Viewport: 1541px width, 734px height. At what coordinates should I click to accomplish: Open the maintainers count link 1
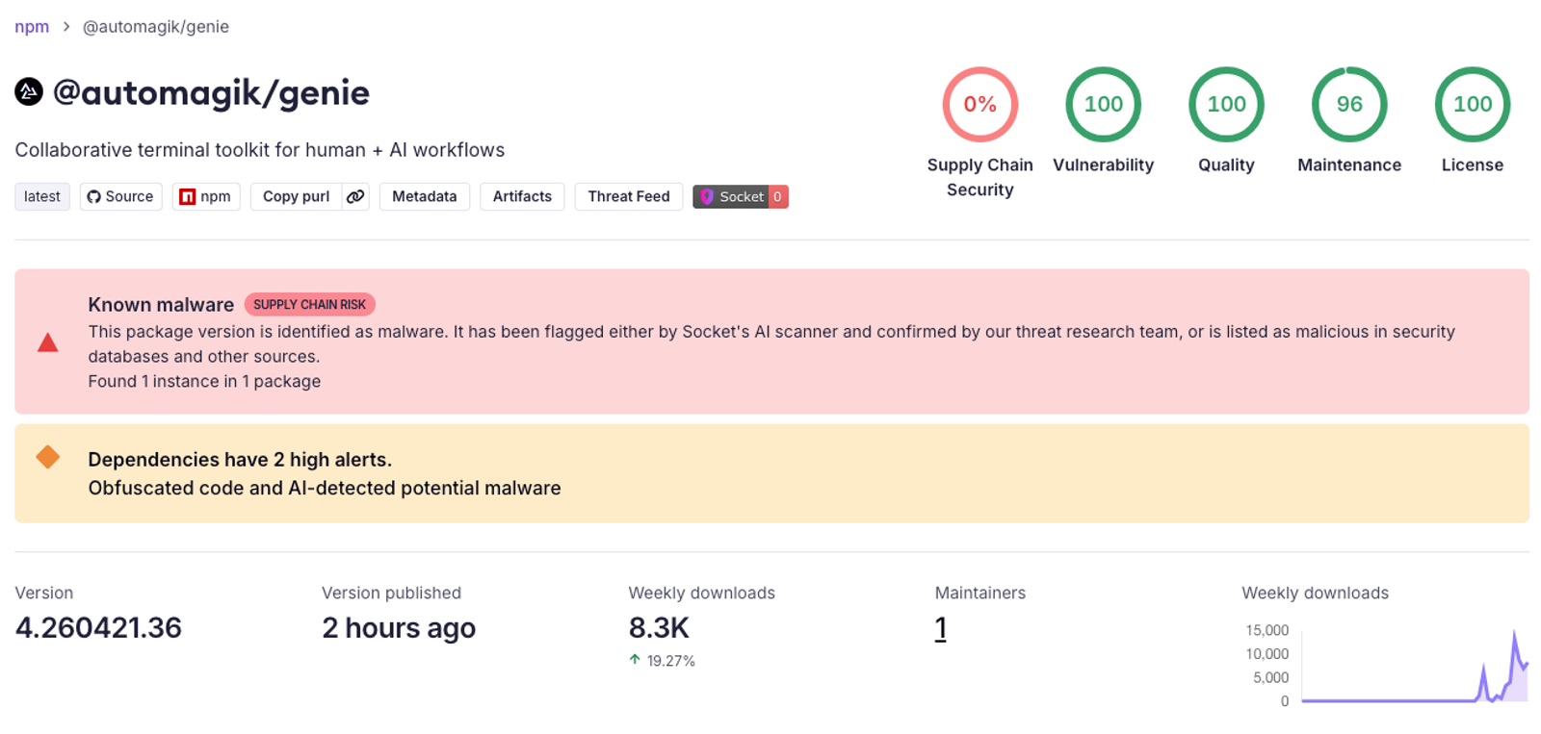point(941,628)
